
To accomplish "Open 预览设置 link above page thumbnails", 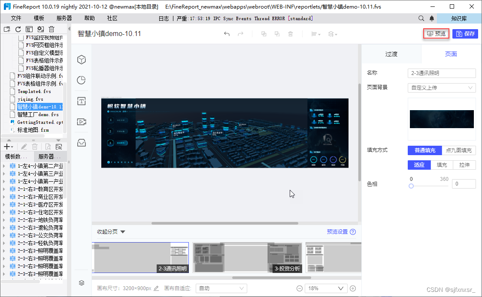I will pyautogui.click(x=338, y=231).
